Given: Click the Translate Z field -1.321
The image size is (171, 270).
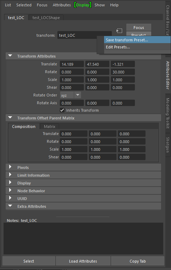Looking at the screenshot, I should [123, 64].
